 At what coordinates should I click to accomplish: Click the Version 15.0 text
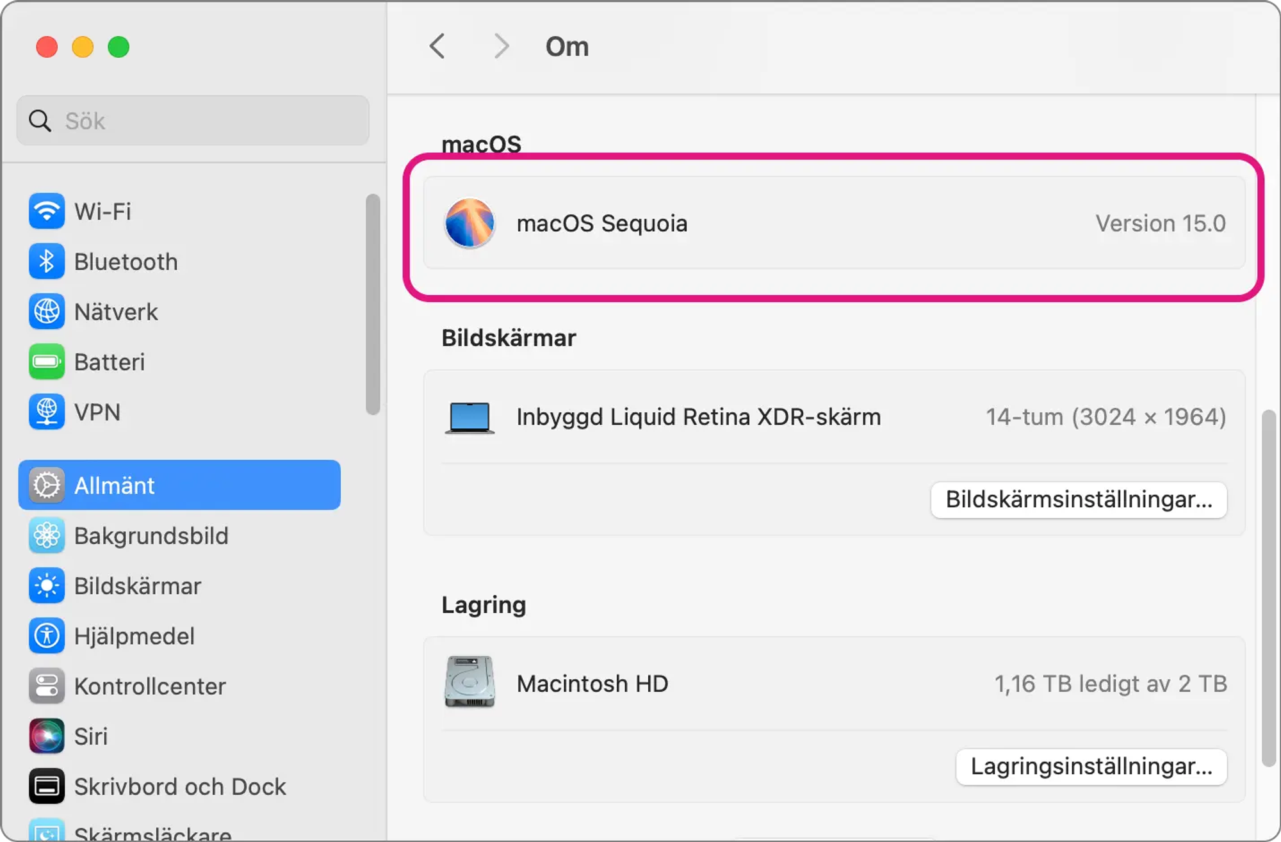click(x=1161, y=223)
